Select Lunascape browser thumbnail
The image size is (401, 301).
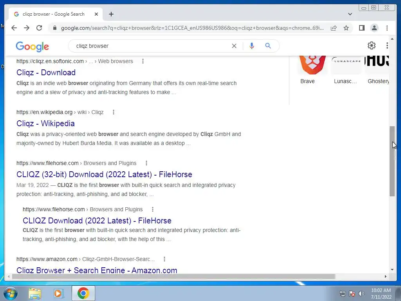[346, 70]
